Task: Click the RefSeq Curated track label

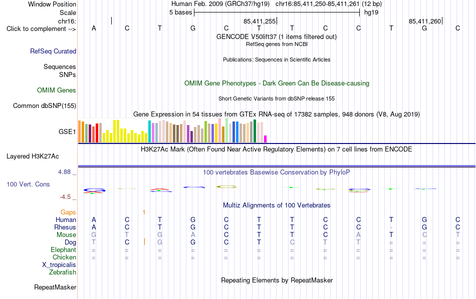Action: [x=53, y=51]
